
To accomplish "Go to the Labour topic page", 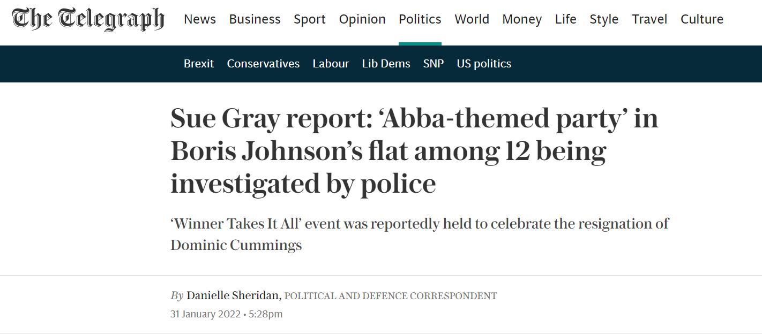I will point(331,64).
